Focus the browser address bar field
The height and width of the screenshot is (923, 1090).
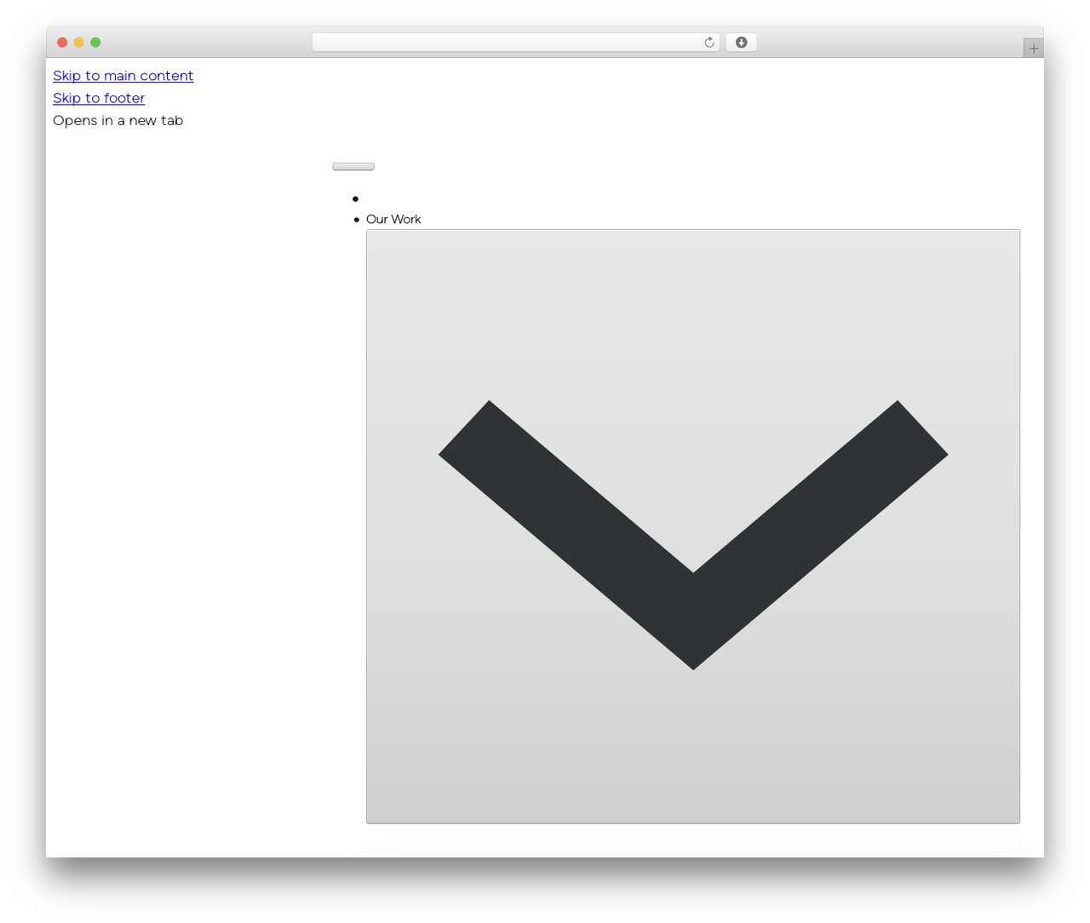[x=515, y=43]
